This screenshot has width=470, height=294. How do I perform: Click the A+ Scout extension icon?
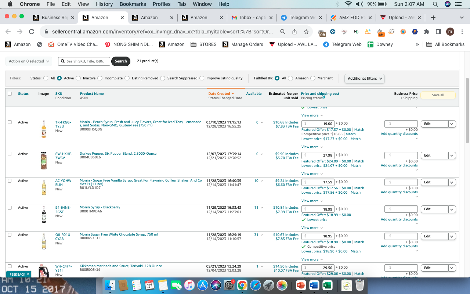coord(368,32)
